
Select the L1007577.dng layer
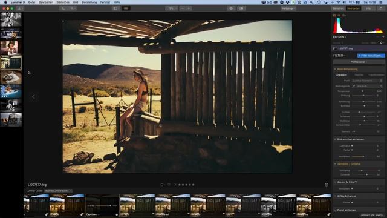pos(358,48)
